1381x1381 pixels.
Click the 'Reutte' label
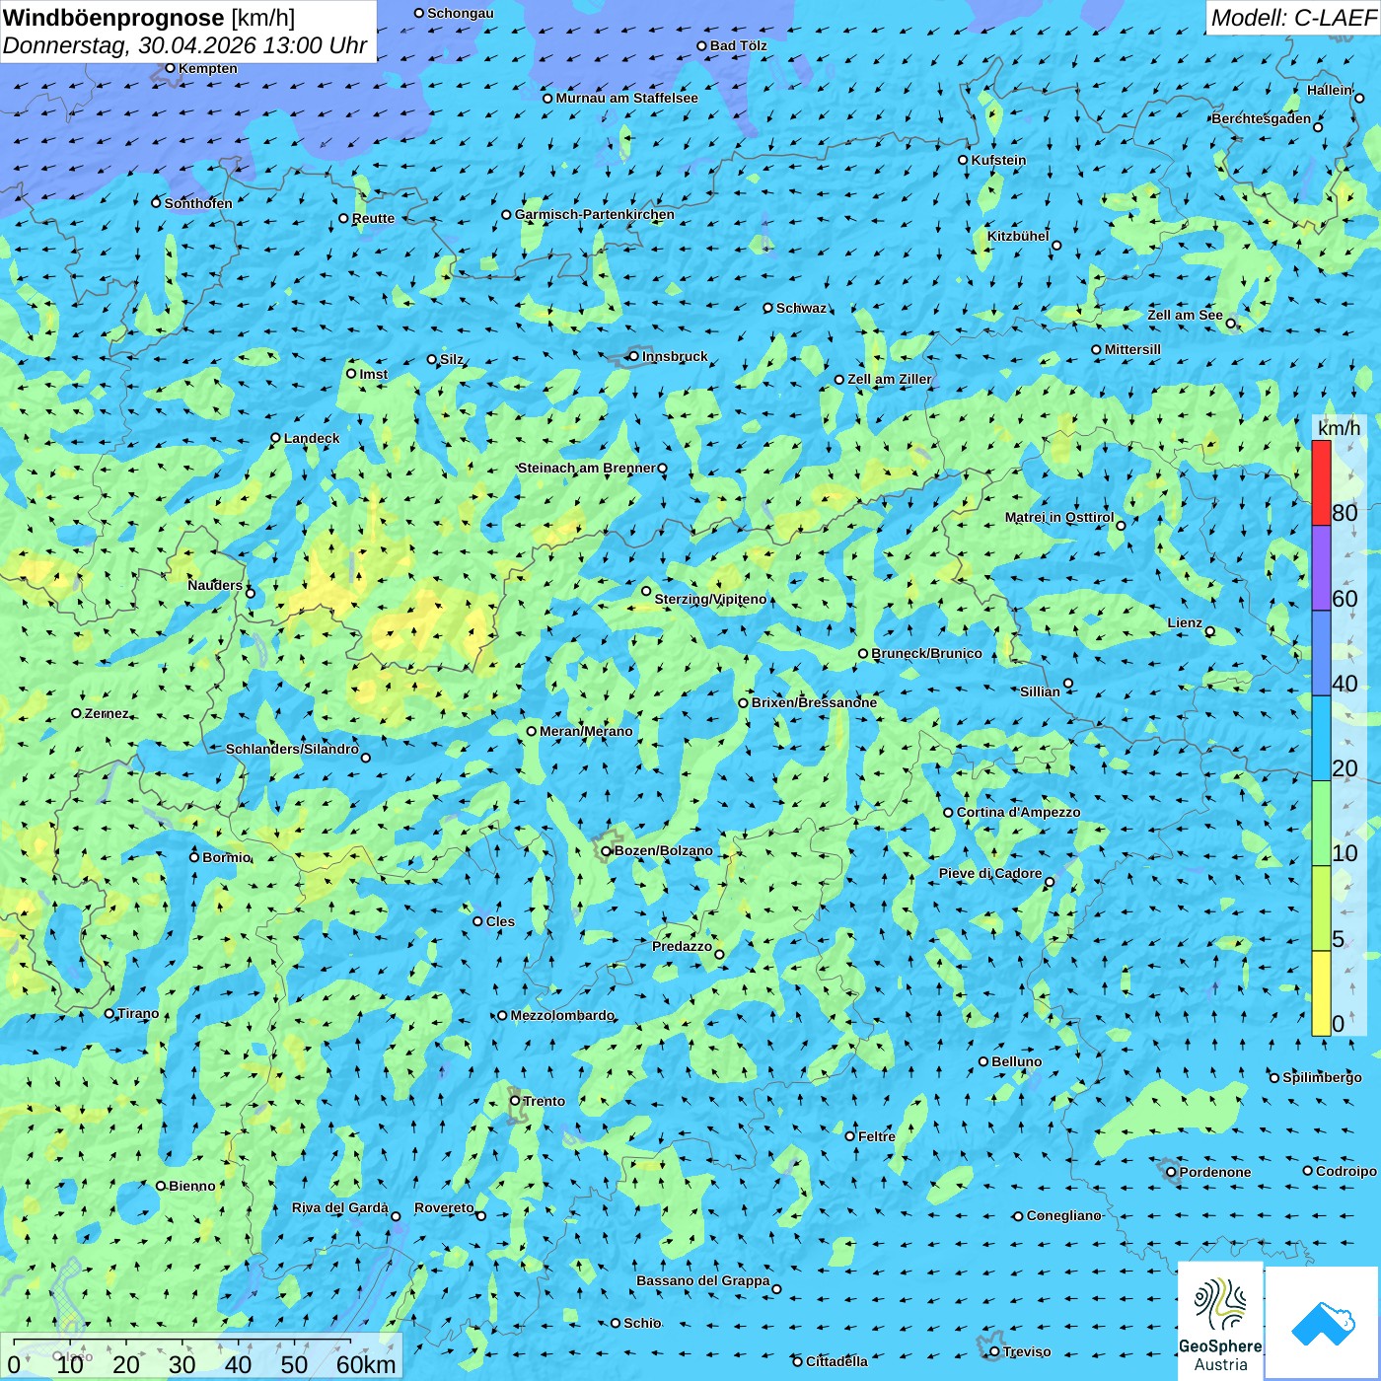coord(373,218)
